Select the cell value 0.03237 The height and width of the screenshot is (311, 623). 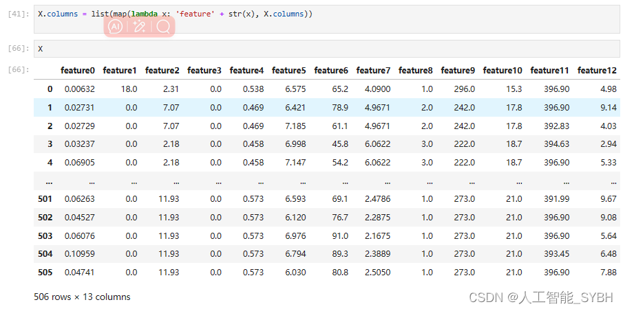click(x=79, y=144)
